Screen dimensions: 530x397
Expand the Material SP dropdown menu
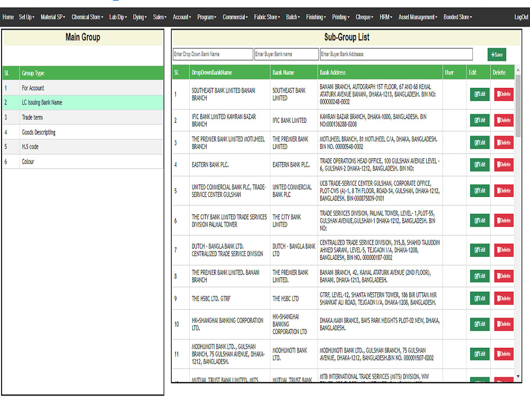pos(53,17)
